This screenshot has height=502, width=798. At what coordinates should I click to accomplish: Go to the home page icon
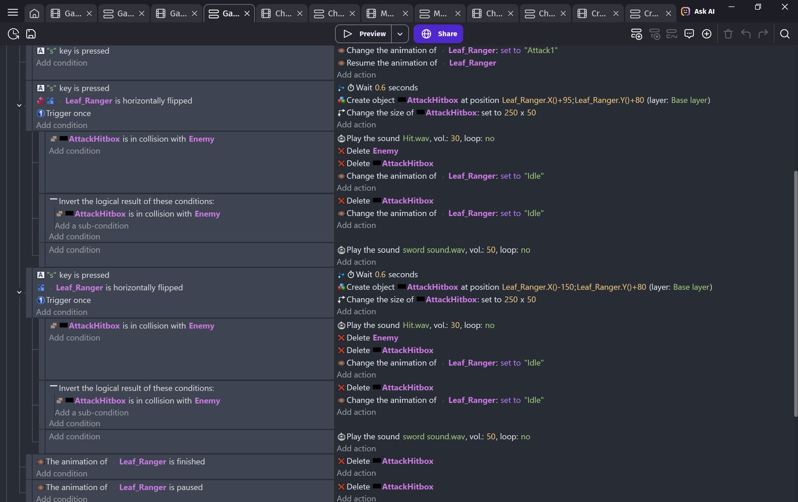(34, 13)
